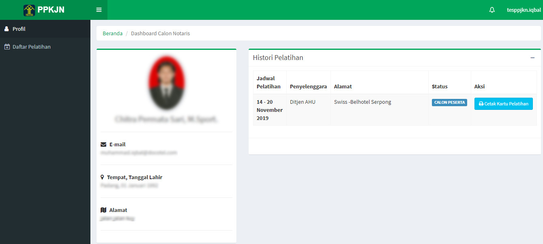Toggle the sidebar with hamburger menu
The image size is (543, 244).
tap(99, 10)
